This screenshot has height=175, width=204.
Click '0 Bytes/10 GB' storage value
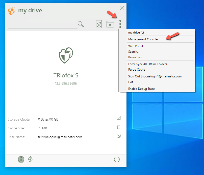coord(48,119)
